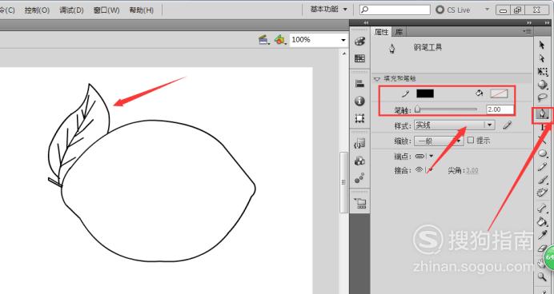Pick the Free Transform tool
The height and width of the screenshot is (294, 554).
[542, 71]
